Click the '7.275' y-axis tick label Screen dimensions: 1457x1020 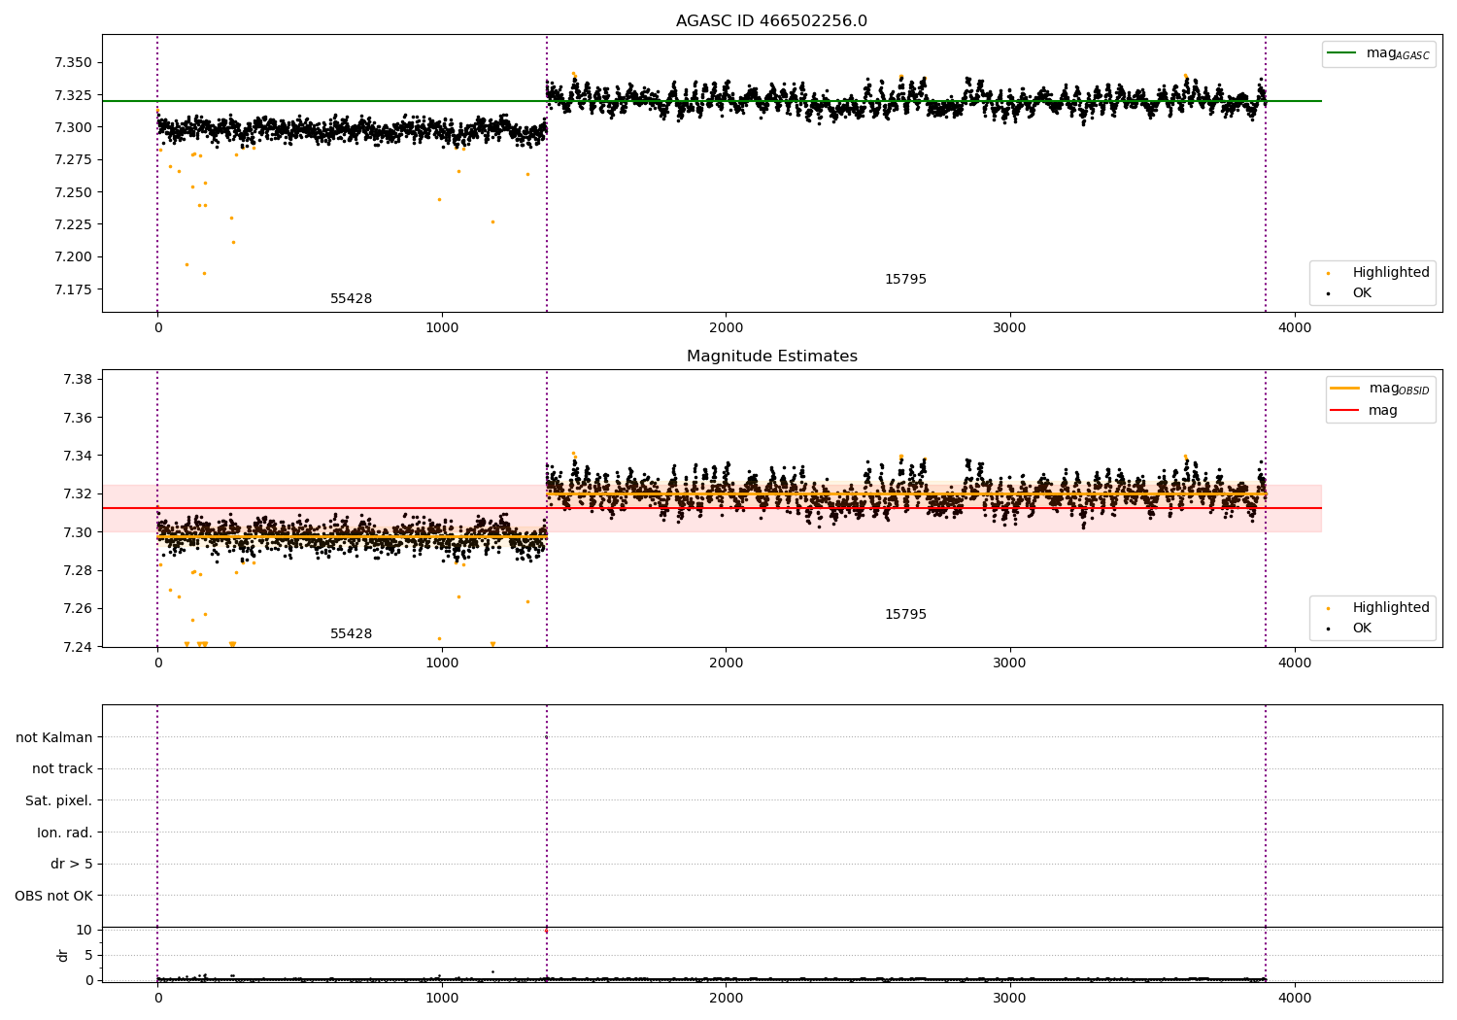(x=73, y=160)
